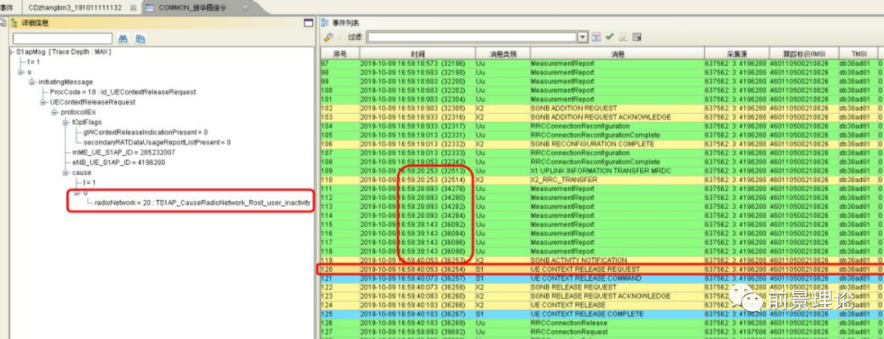Clear the filter using the eraser icon

click(623, 38)
